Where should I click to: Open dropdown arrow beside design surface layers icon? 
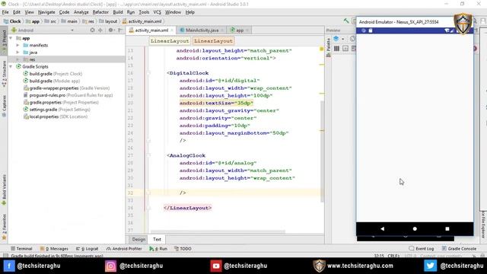tap(343, 39)
